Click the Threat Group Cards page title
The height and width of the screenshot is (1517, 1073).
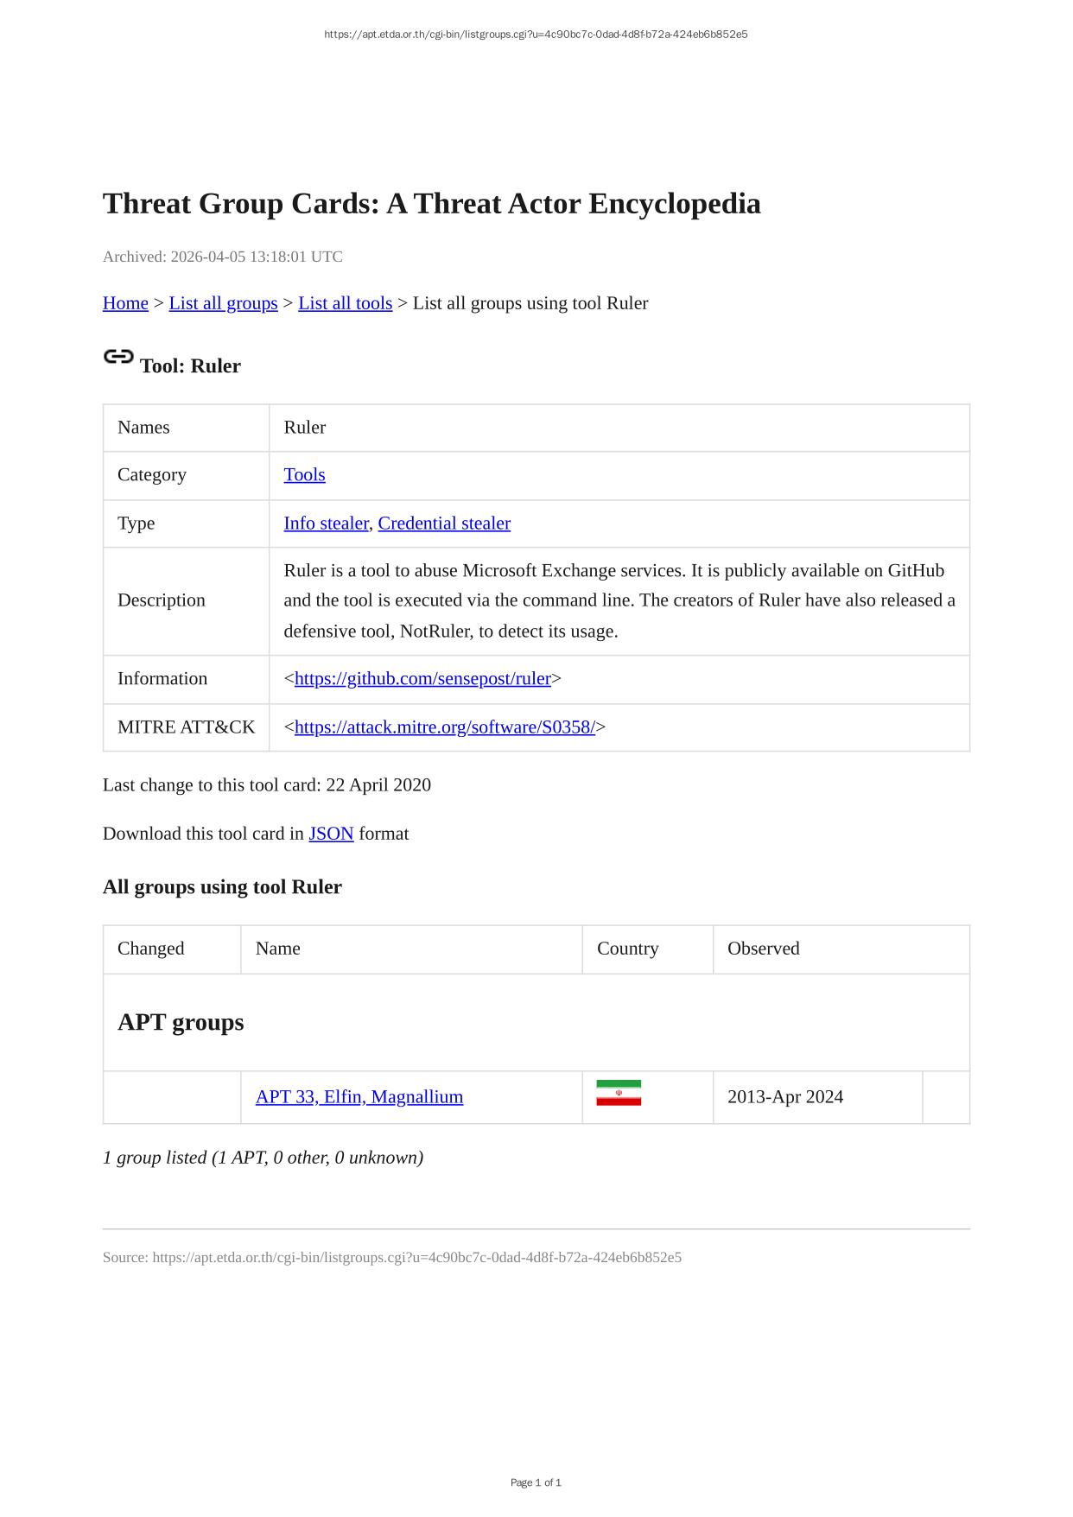[432, 204]
